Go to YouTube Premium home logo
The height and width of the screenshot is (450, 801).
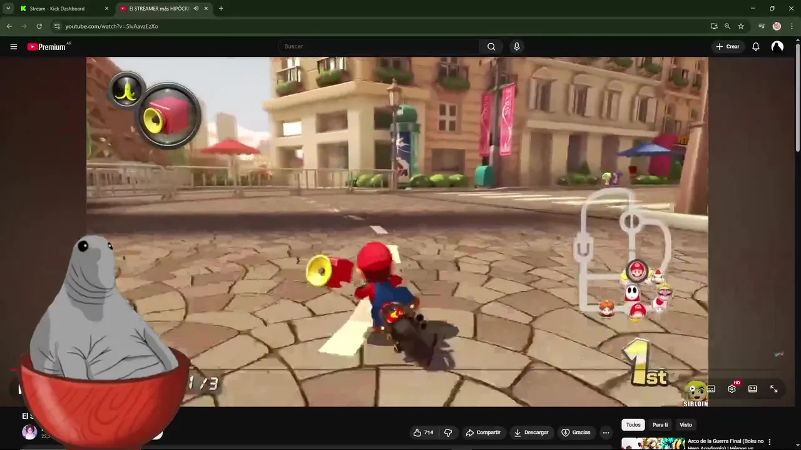pyautogui.click(x=46, y=46)
